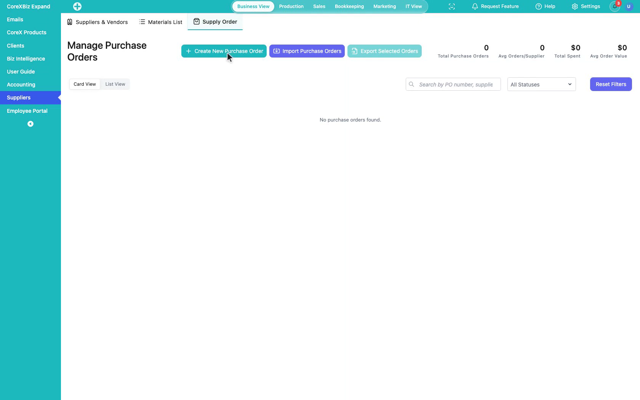Click the user avatar icon
Screen dimensions: 640x400
point(629,6)
